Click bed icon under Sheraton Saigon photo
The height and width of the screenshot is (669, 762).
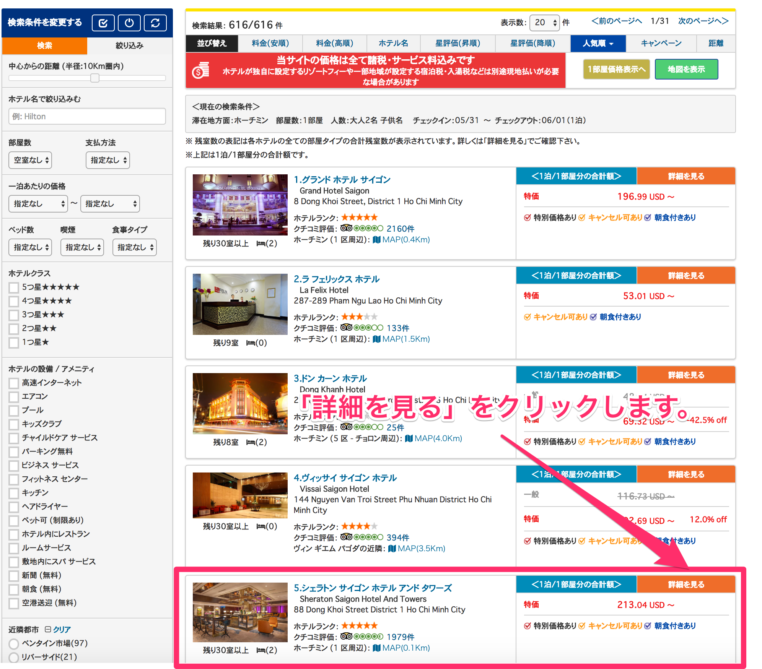[x=261, y=650]
